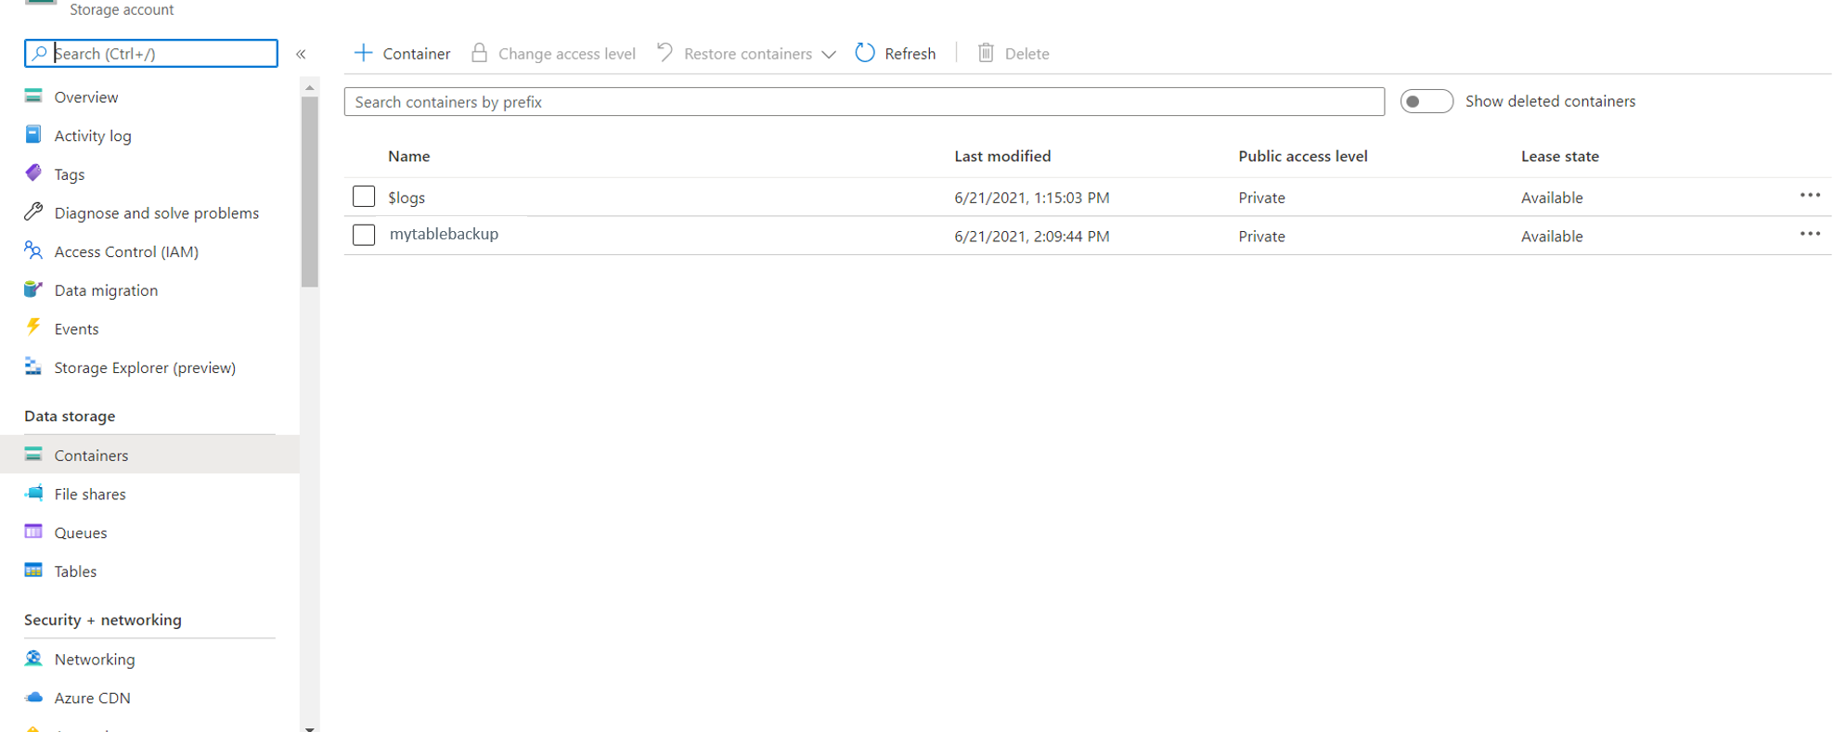Click the 6/21/2021, 1:15:03 PM timestamp
Viewport: 1846px width, 732px height.
(1032, 198)
